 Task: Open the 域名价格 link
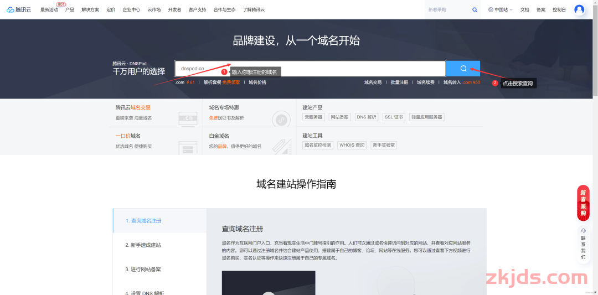click(x=257, y=82)
